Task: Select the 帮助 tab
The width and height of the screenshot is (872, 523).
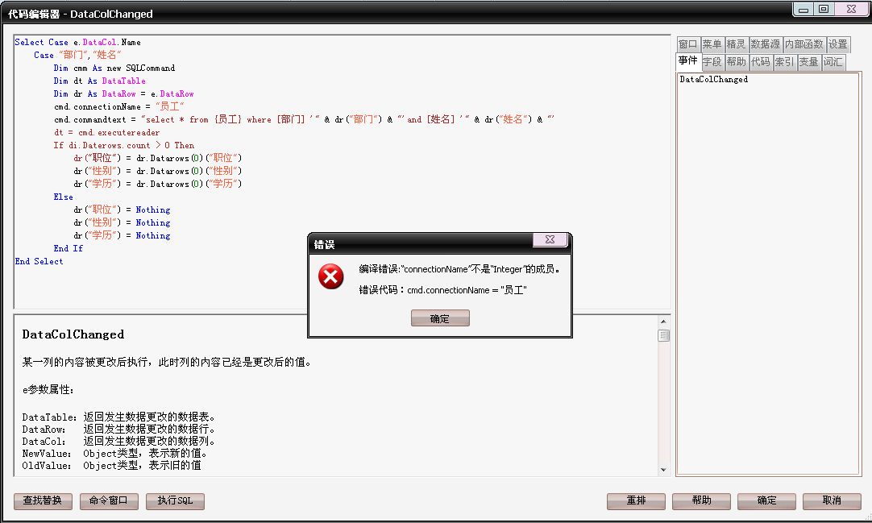Action: [x=736, y=62]
